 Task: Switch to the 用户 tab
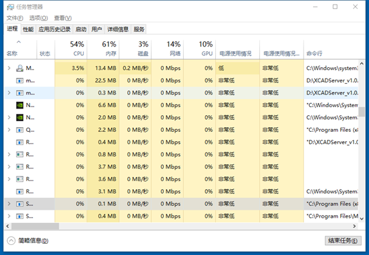coord(97,29)
